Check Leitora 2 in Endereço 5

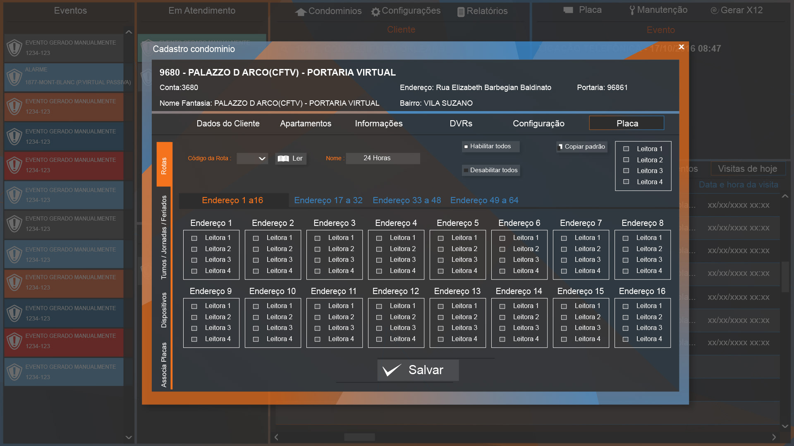440,249
